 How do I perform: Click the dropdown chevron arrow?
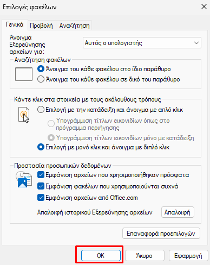click(196, 43)
